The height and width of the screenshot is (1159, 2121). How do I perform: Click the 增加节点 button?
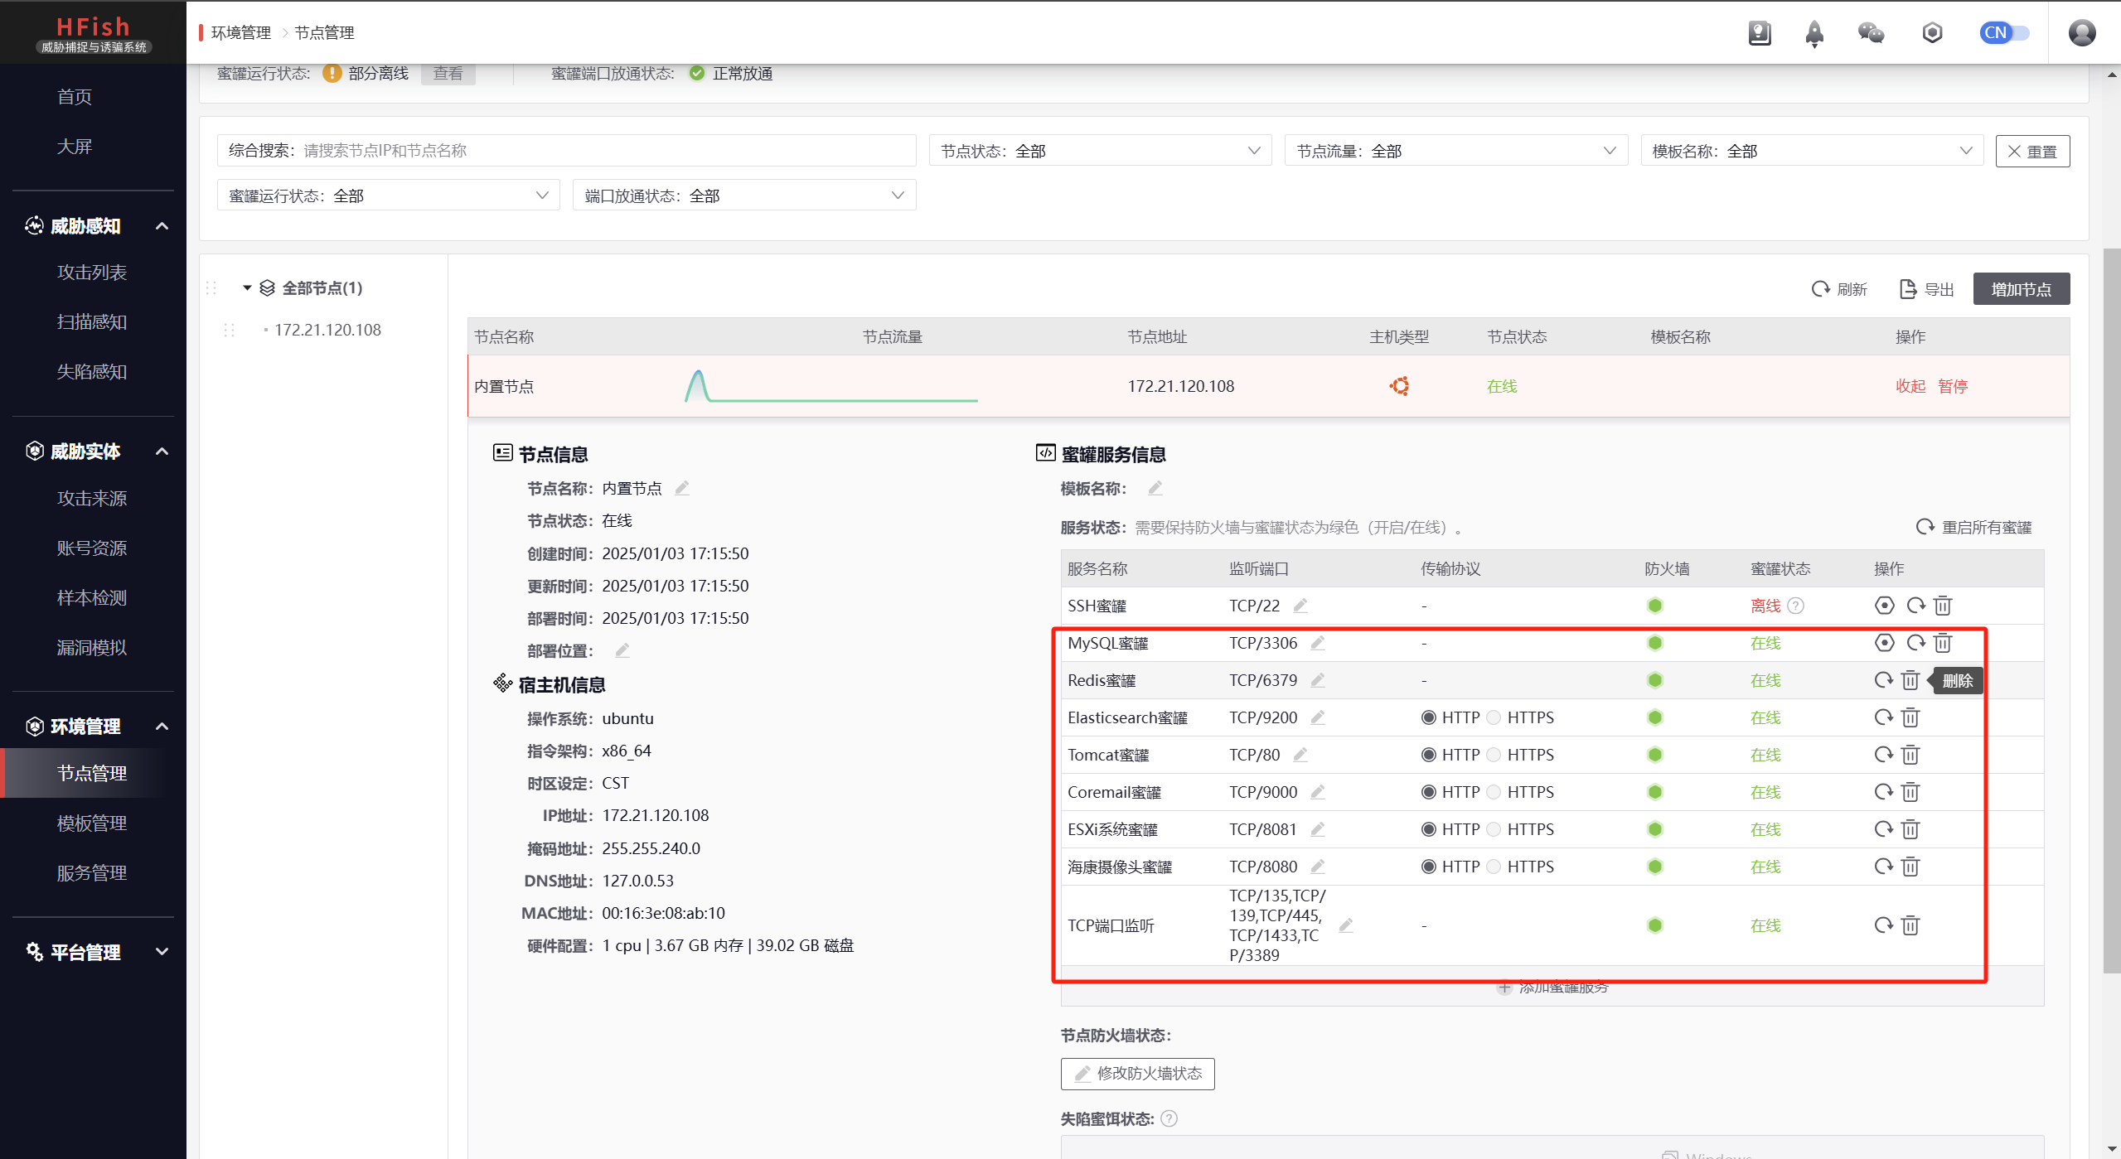pyautogui.click(x=2020, y=289)
